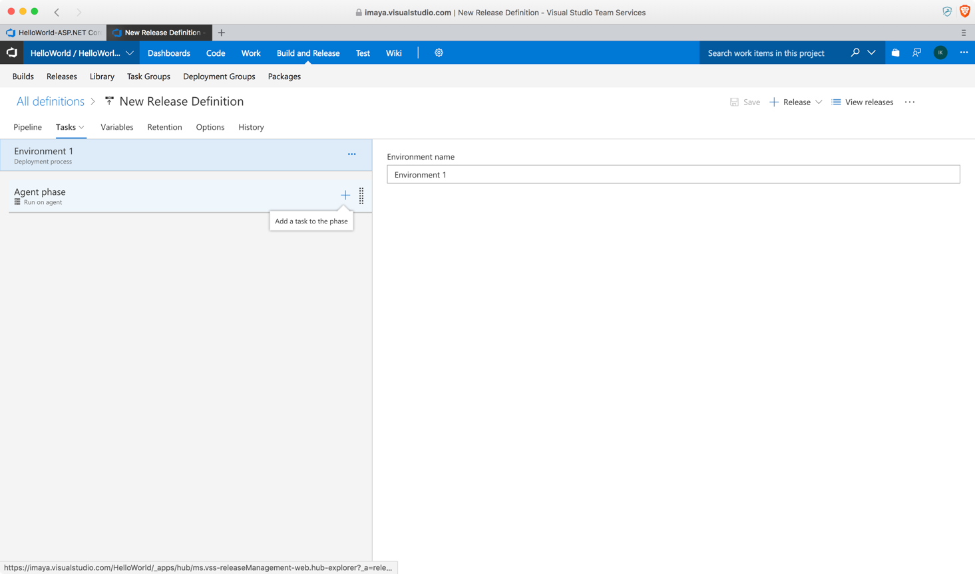The width and height of the screenshot is (975, 574).
Task: Grab the Agent phase drag handle
Action: point(361,196)
